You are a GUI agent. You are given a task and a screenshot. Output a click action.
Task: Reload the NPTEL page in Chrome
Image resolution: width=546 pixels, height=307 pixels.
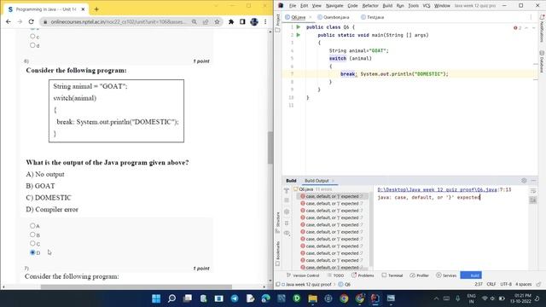coord(31,21)
